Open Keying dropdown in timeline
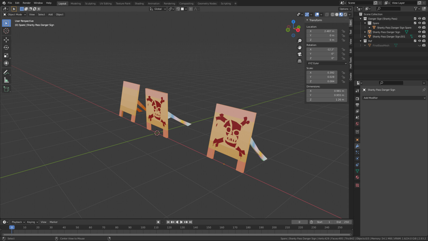428x241 pixels. click(x=32, y=222)
